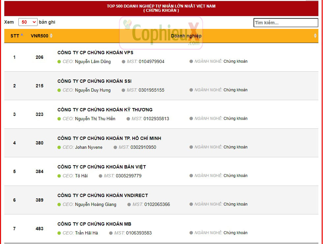Click the green CEO dot for Nguyễn Lâm Dũng
Image resolution: width=323 pixels, height=244 pixels.
tap(59, 62)
